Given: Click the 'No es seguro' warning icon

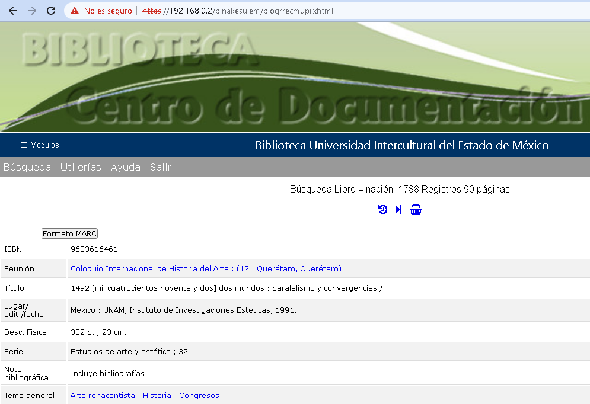Looking at the screenshot, I should 75,11.
